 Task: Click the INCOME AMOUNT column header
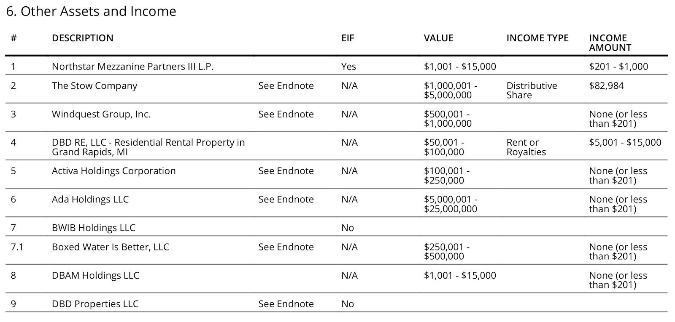pyautogui.click(x=610, y=43)
